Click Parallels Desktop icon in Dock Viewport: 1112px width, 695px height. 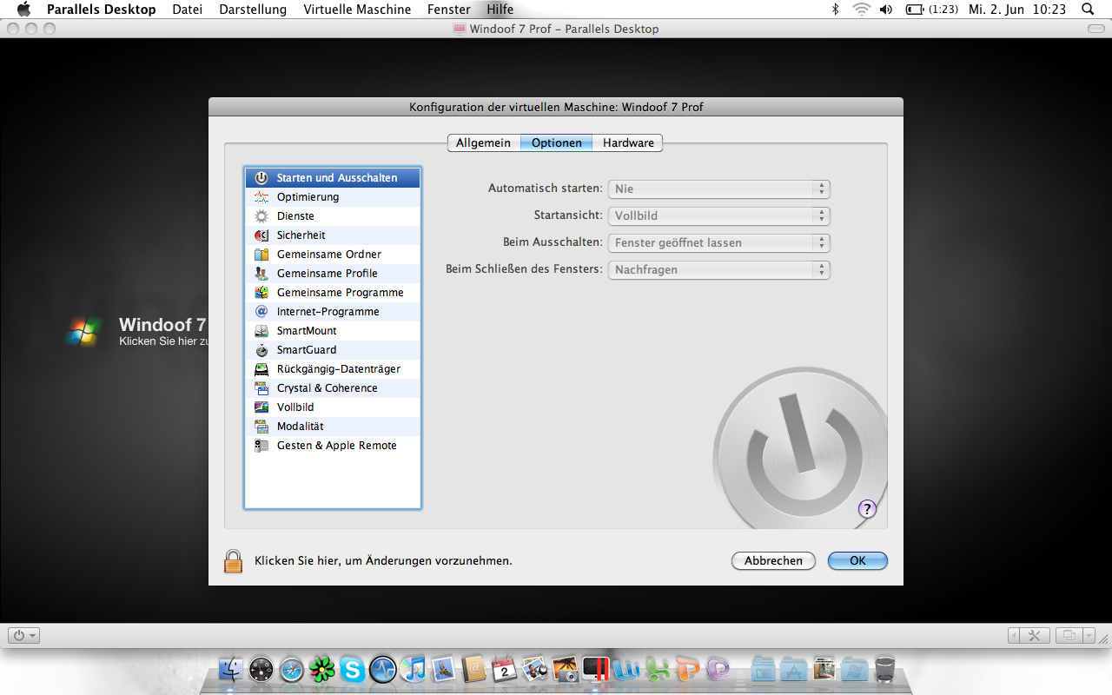tap(595, 668)
